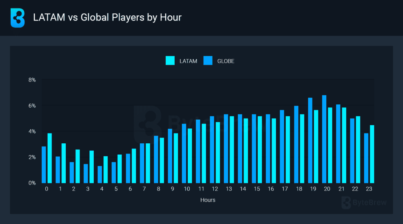403x224 pixels.
Task: Pick the LATAM bar at hour 21
Action: coord(344,145)
